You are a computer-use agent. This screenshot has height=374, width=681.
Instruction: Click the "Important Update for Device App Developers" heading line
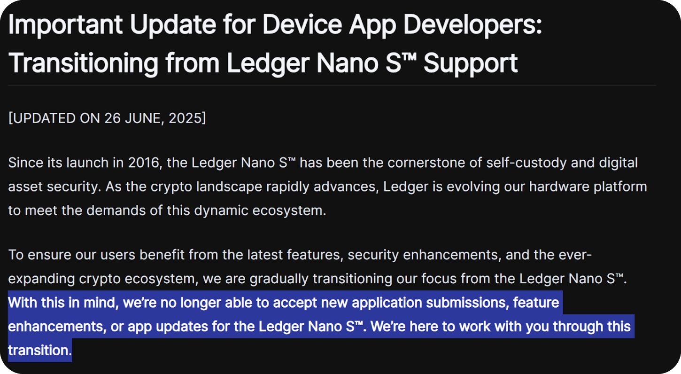(x=275, y=25)
